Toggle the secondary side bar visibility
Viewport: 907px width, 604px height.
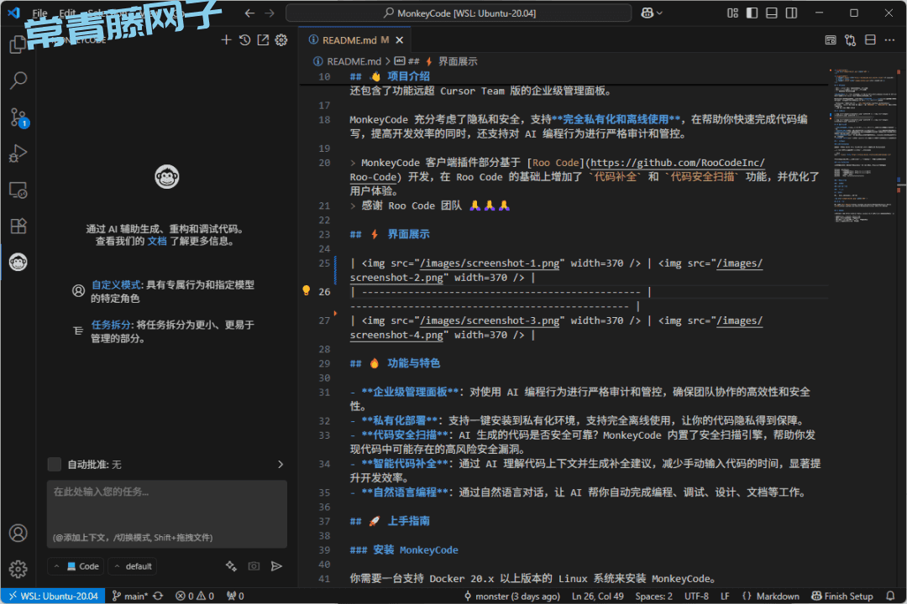(791, 13)
